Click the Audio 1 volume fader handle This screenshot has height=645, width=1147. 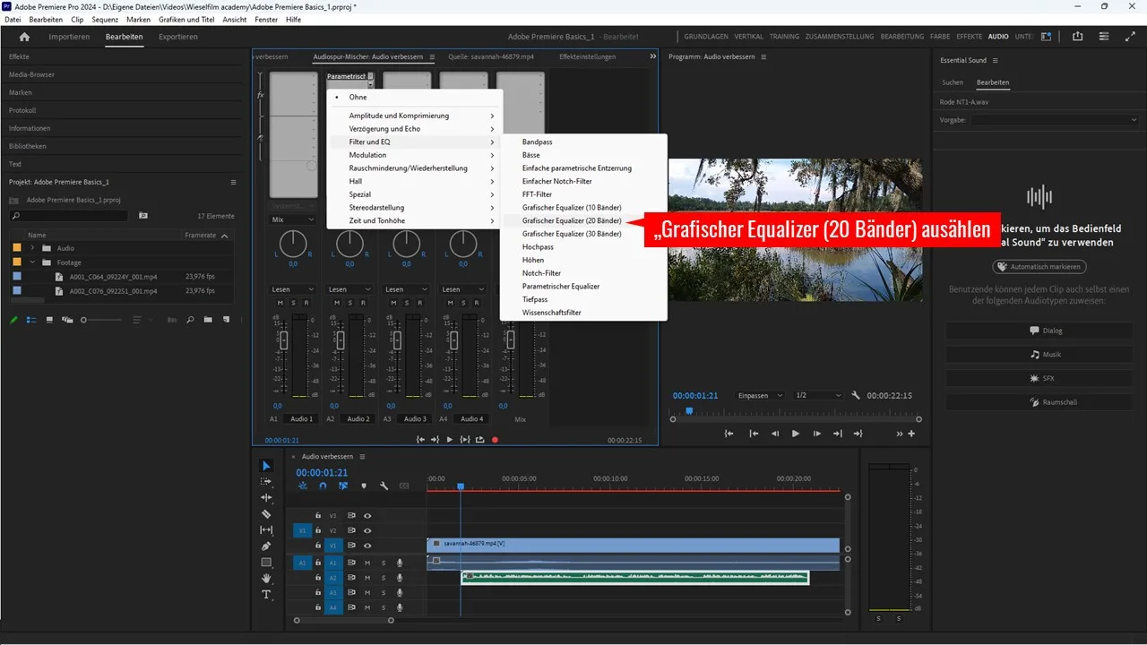(284, 340)
